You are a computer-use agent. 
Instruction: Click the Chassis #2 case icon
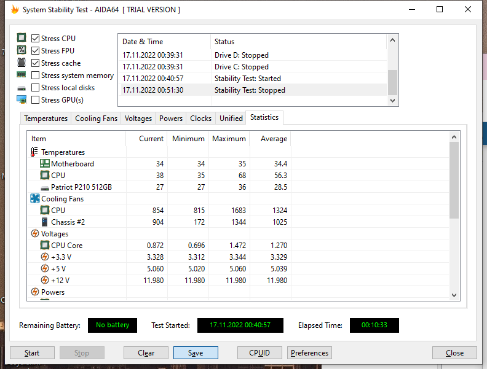pyautogui.click(x=45, y=222)
